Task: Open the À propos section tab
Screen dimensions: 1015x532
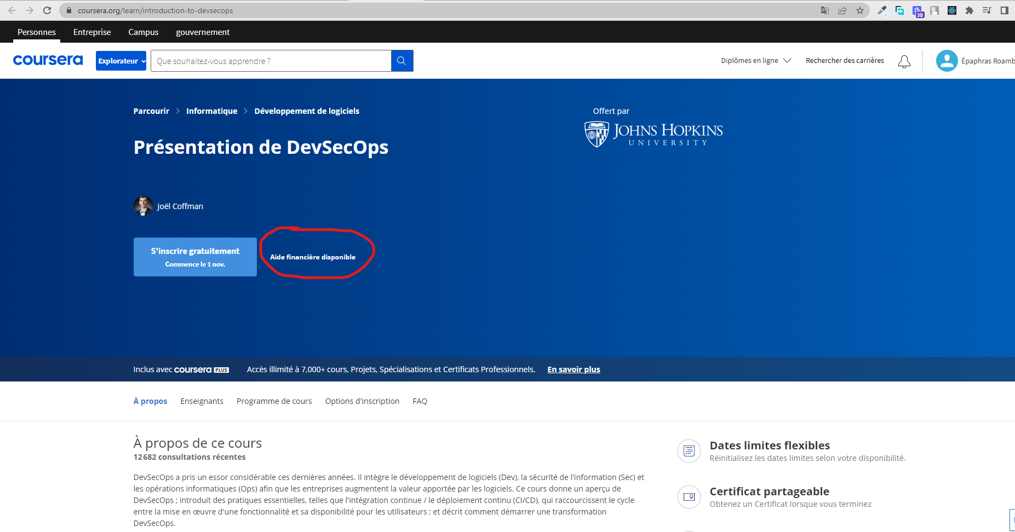Action: (150, 401)
